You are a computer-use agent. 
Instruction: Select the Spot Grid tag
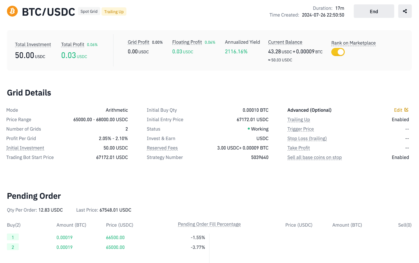pos(89,12)
